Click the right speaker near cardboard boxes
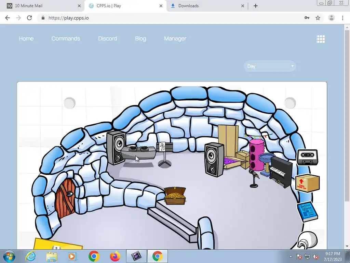The width and height of the screenshot is (350, 263). 214,160
